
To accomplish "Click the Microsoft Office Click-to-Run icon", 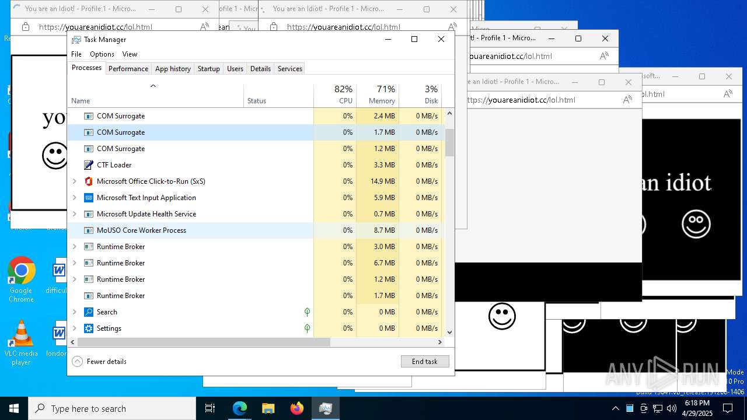I will click(x=89, y=181).
